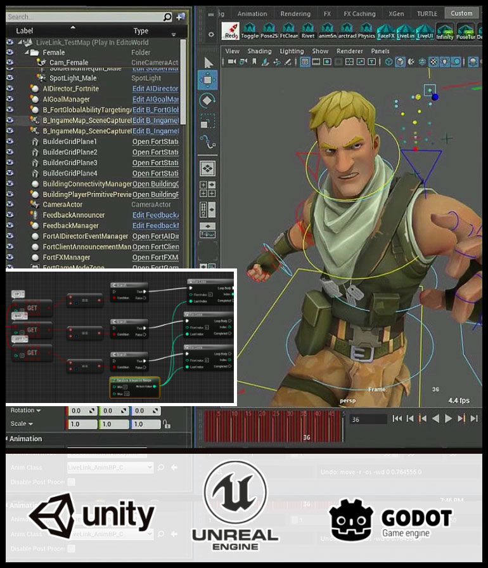Switch to the Rendering shelf tab
The image size is (488, 568).
[x=295, y=14]
